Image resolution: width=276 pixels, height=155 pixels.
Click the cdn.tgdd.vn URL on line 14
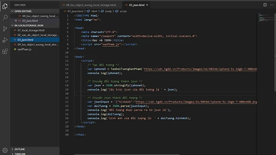click(200, 69)
